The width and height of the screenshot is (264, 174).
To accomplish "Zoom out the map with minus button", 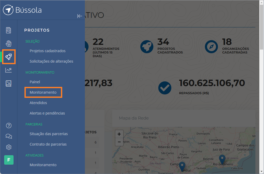I will click(119, 142).
